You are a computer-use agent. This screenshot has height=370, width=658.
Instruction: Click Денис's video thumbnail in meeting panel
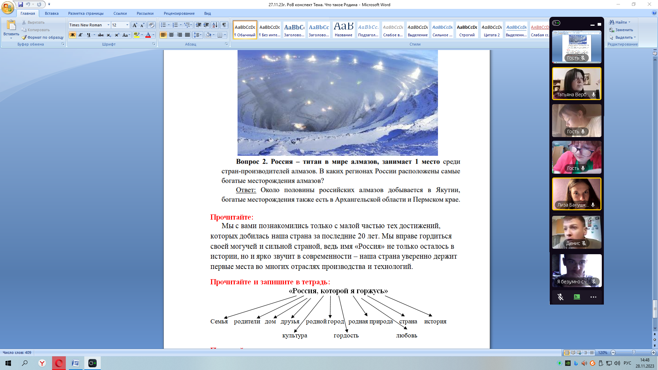[x=577, y=232]
